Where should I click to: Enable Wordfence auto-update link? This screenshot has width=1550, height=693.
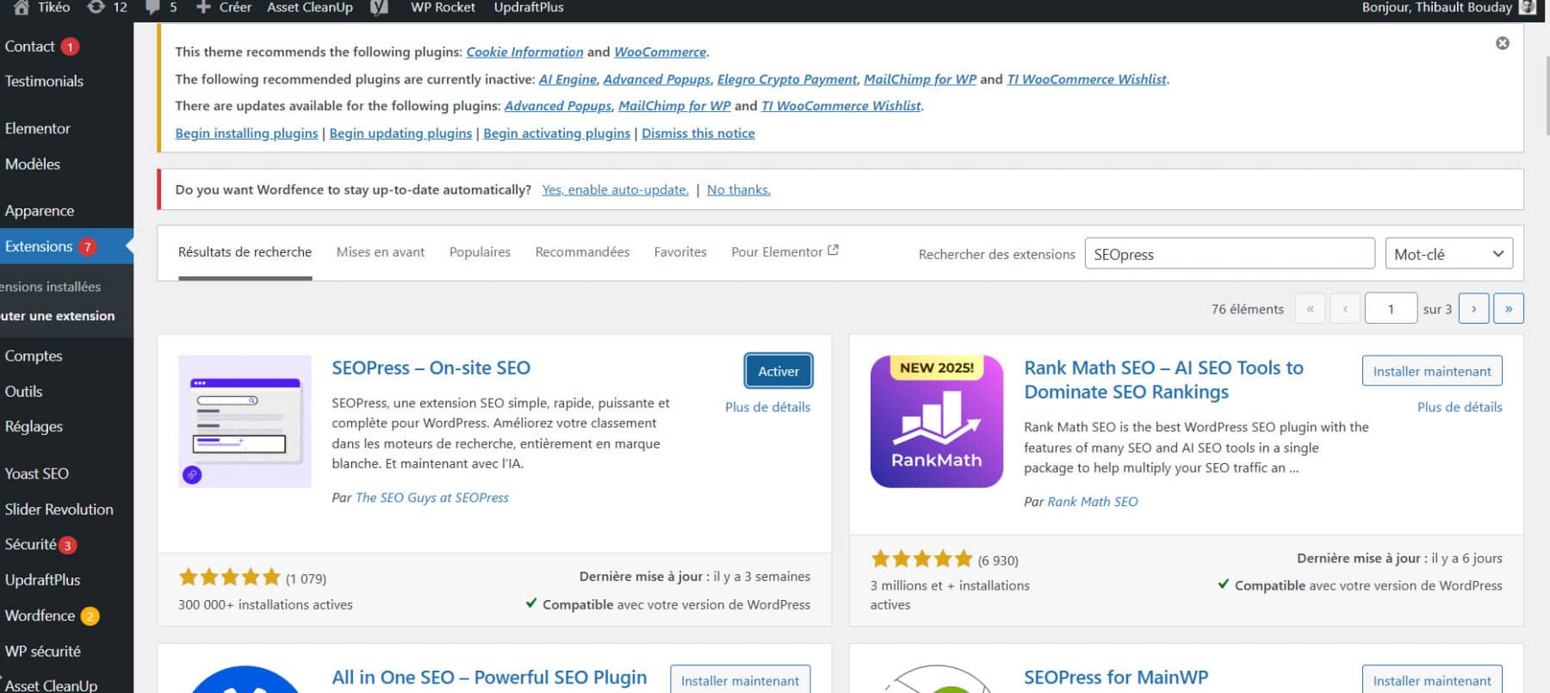[x=615, y=190]
